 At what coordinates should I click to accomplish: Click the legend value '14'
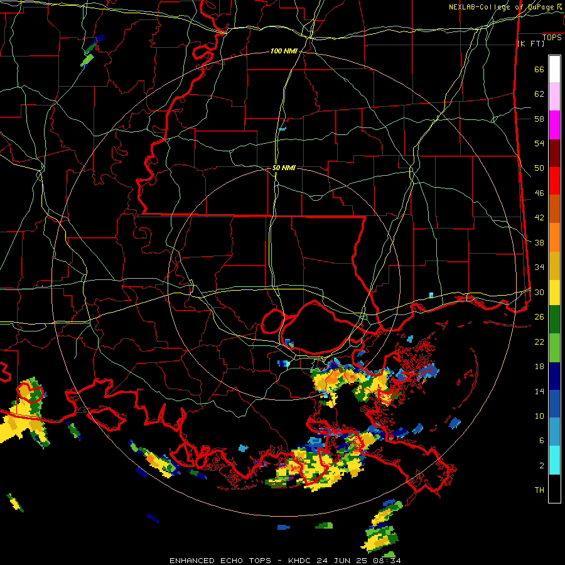(539, 391)
